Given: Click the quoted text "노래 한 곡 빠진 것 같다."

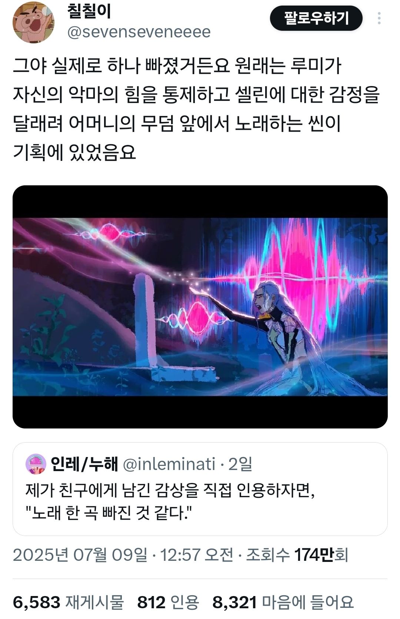Looking at the screenshot, I should tap(108, 513).
